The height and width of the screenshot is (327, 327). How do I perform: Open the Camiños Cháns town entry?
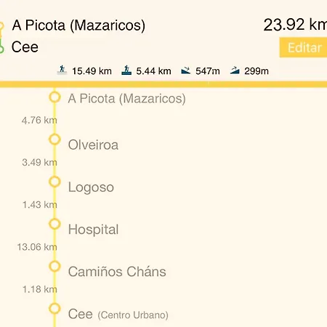[117, 272]
